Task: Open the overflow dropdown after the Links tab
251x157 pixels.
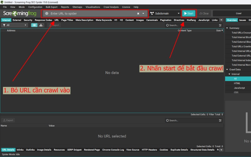Action: point(221,20)
